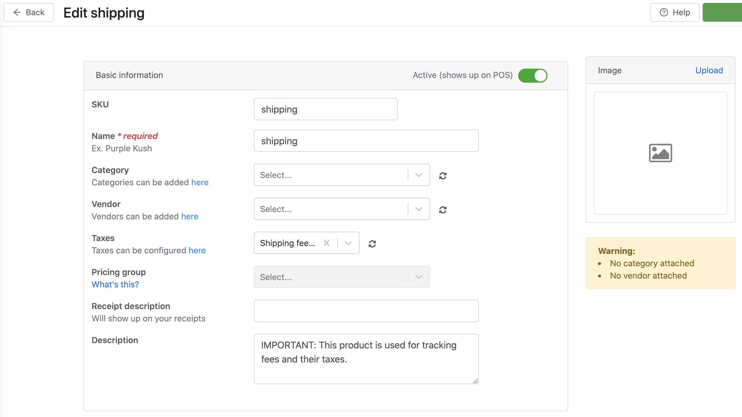
Task: Expand the Taxes dropdown arrow
Action: point(348,243)
